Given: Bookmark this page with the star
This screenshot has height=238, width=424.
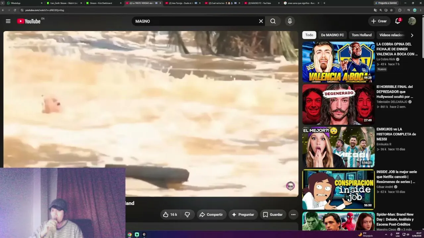Looking at the screenshot, I should coord(392,10).
